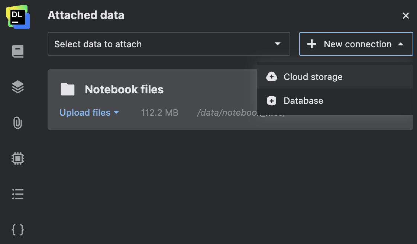Collapse the New connection dropdown chevron
This screenshot has width=417, height=244.
click(401, 44)
